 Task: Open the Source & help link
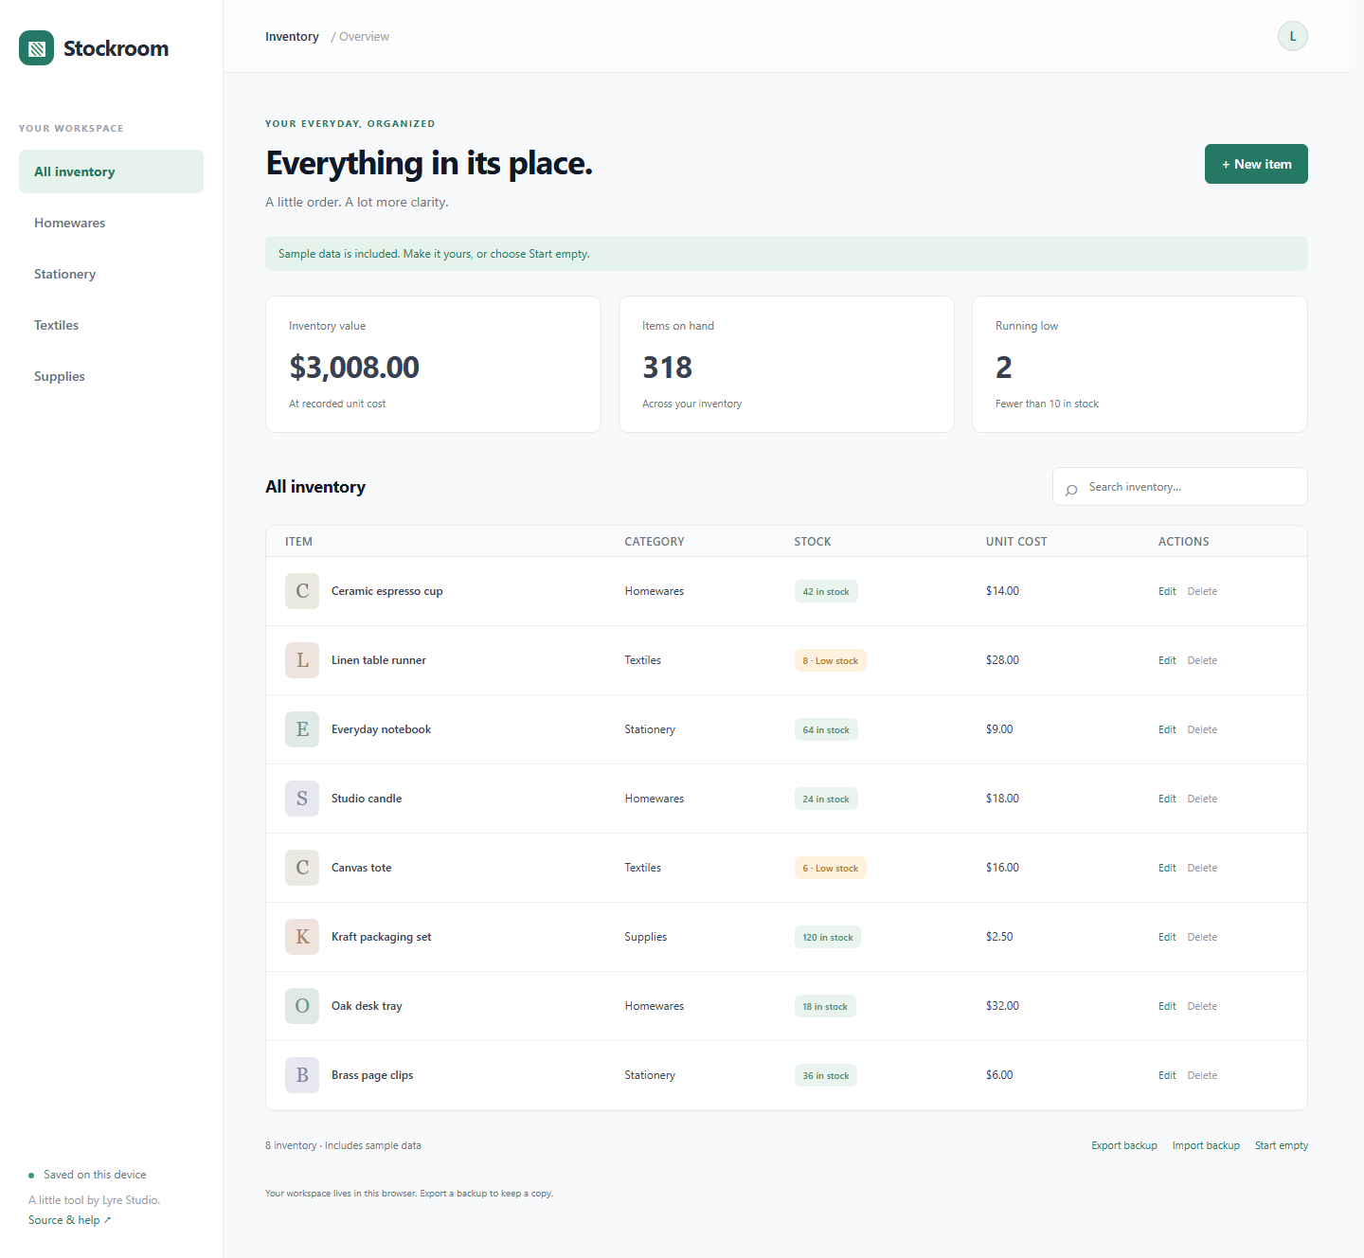pyautogui.click(x=69, y=1220)
